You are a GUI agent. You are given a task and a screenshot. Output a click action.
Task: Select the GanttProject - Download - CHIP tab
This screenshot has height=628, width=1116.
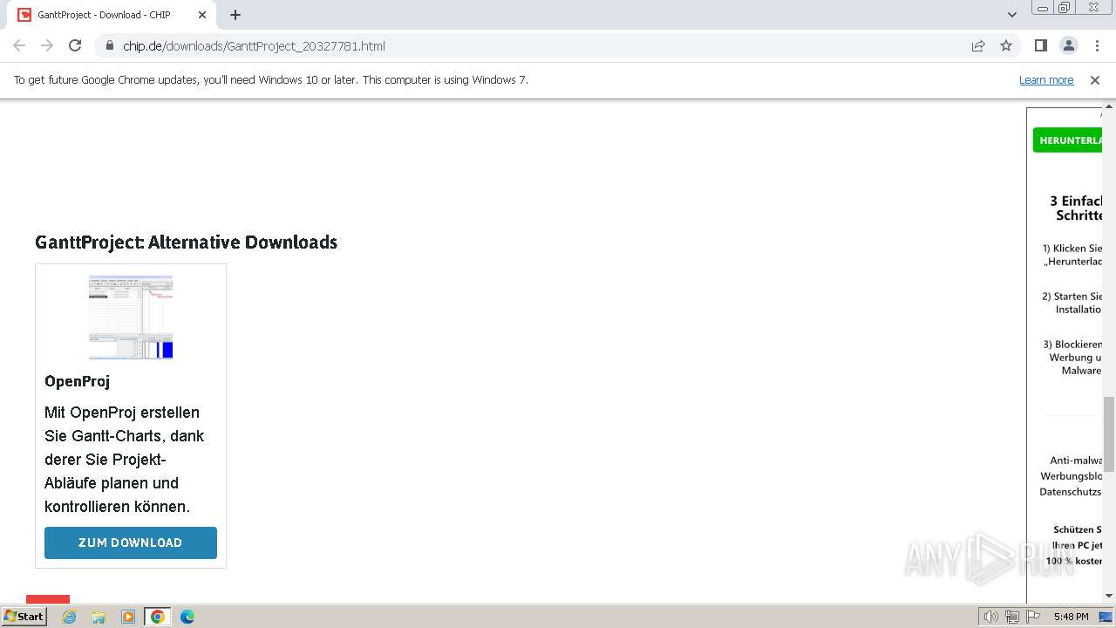pyautogui.click(x=112, y=15)
